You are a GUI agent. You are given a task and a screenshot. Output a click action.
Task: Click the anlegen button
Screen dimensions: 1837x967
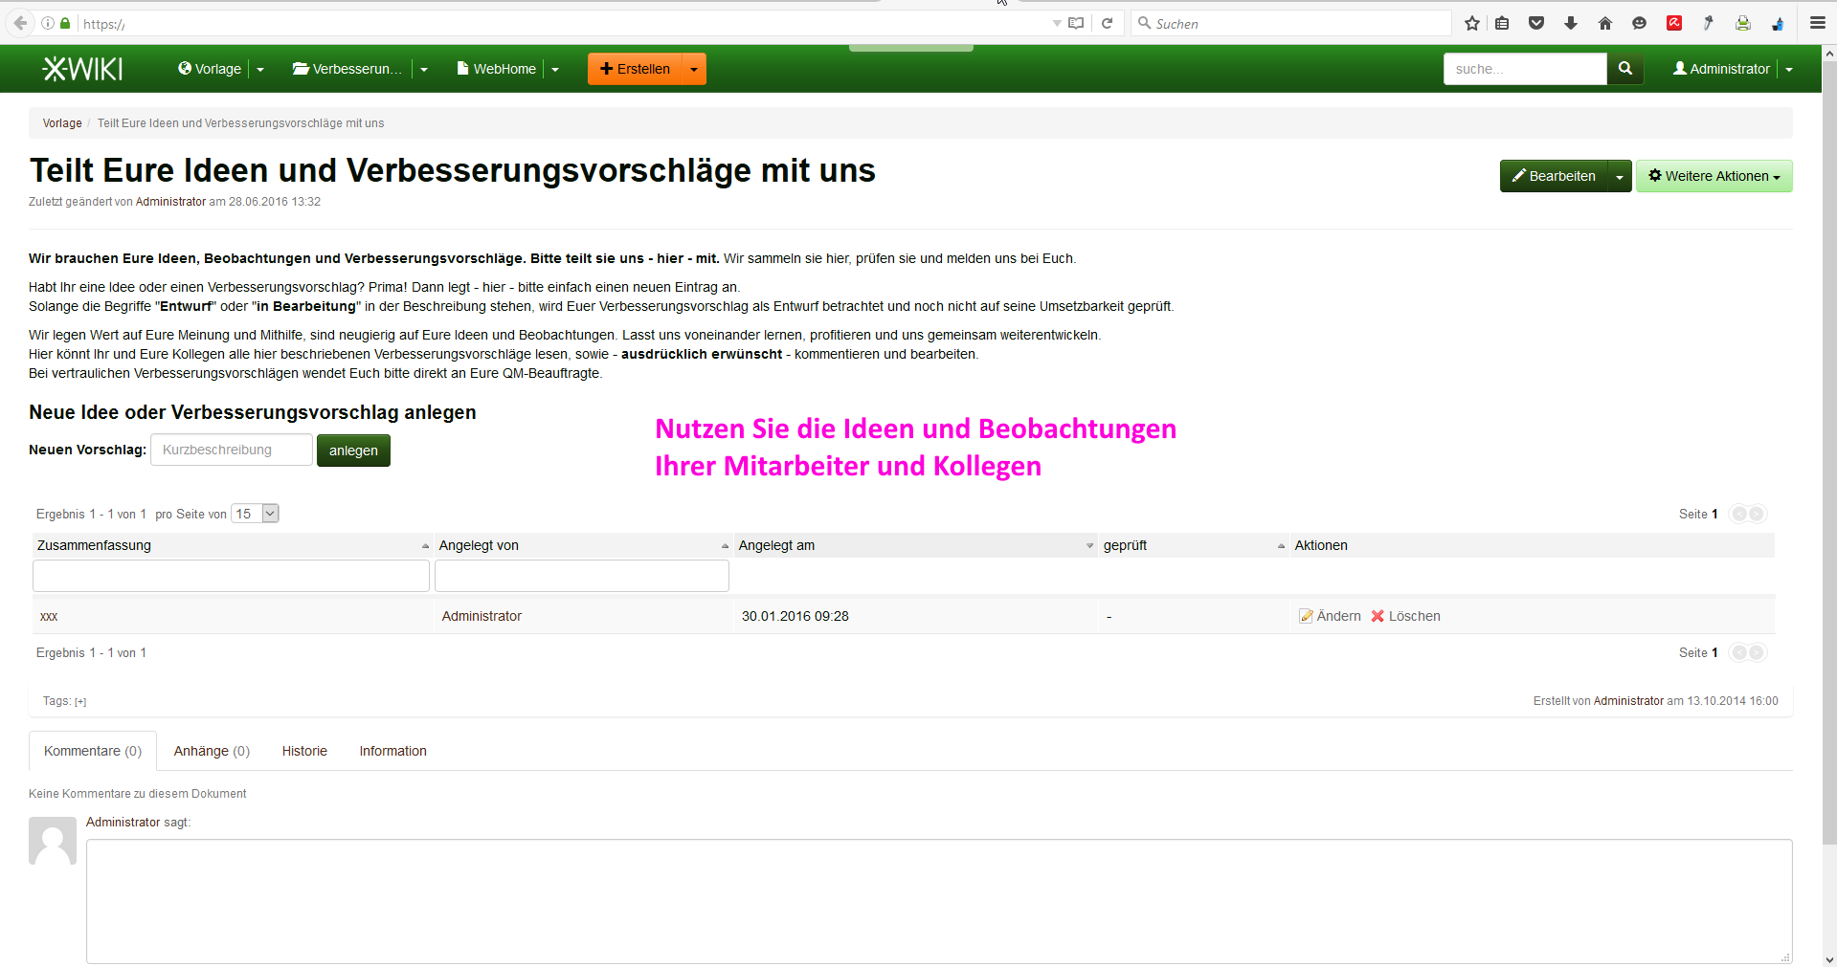click(x=353, y=451)
